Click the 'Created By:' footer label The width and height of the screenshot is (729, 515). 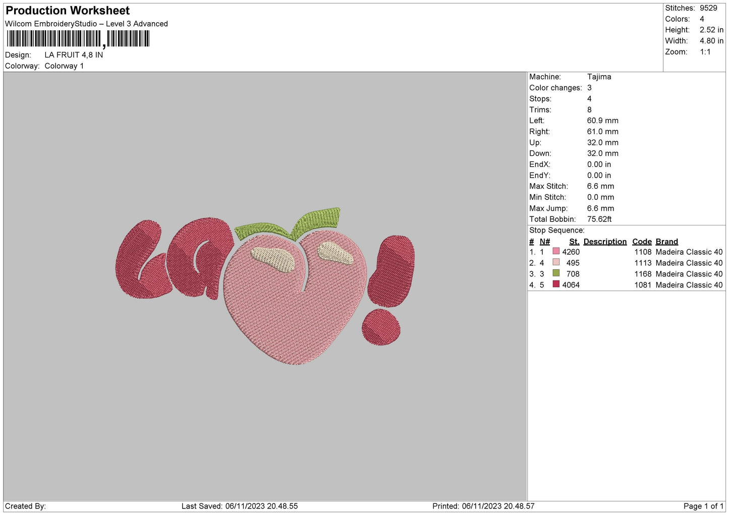pos(25,506)
